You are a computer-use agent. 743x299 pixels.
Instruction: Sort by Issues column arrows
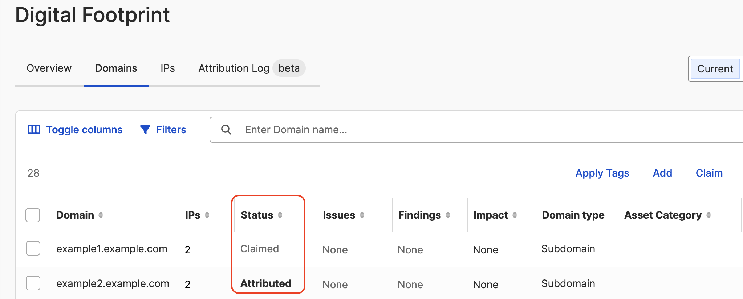[362, 215]
